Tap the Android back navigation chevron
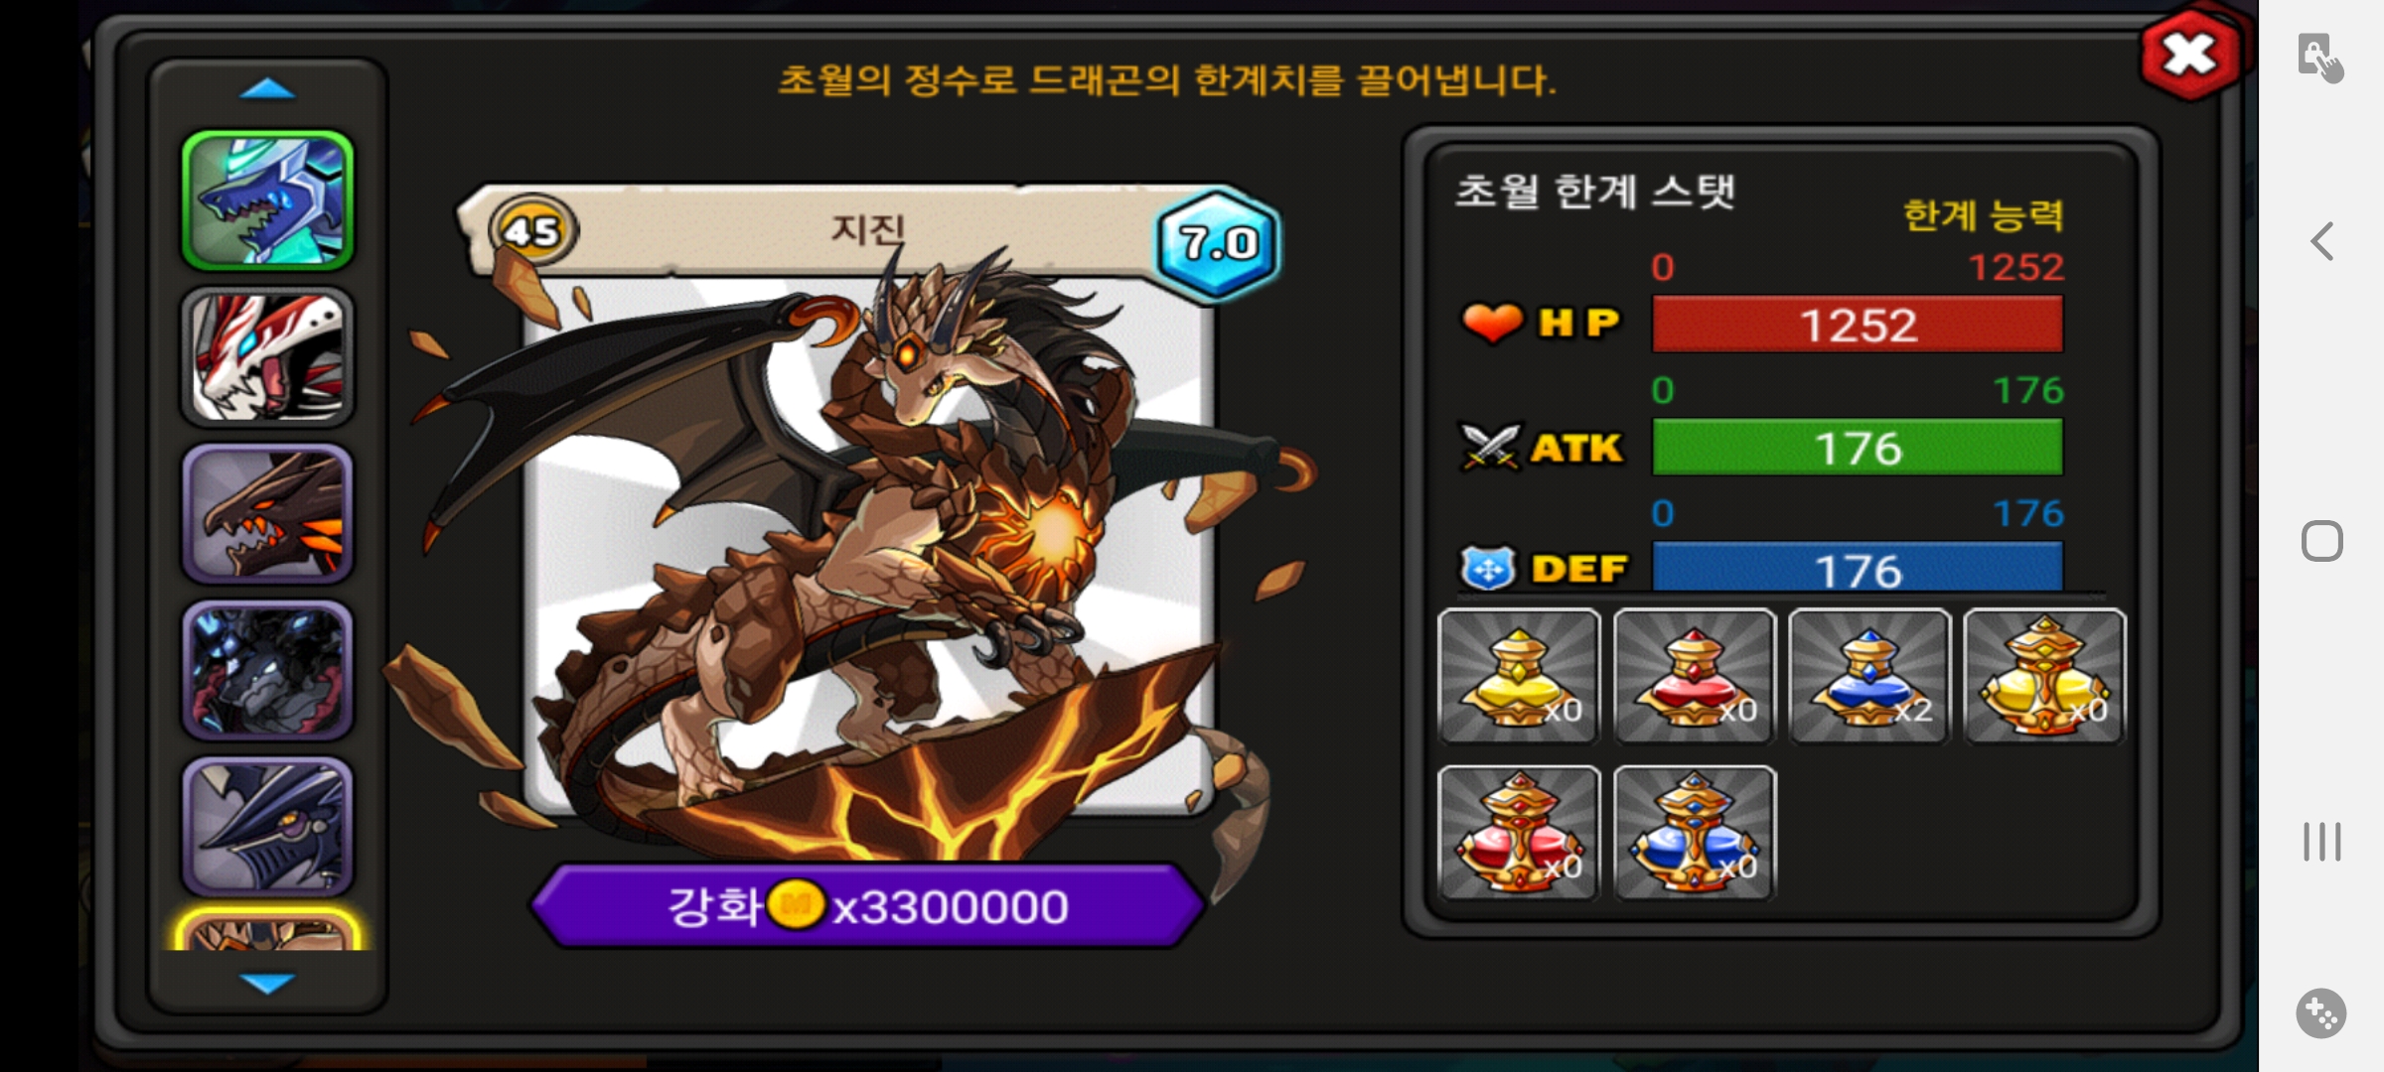Image resolution: width=2384 pixels, height=1072 pixels. click(2321, 241)
